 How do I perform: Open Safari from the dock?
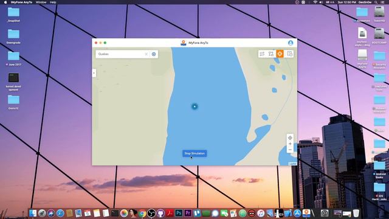tap(60, 214)
